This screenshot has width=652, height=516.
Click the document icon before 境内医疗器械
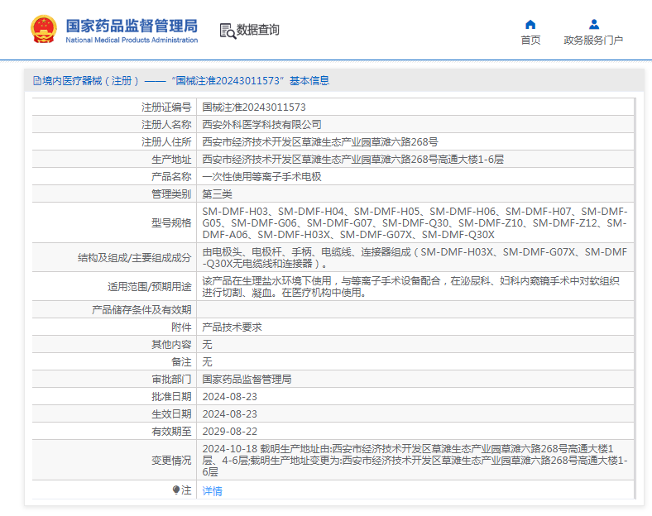[36, 81]
